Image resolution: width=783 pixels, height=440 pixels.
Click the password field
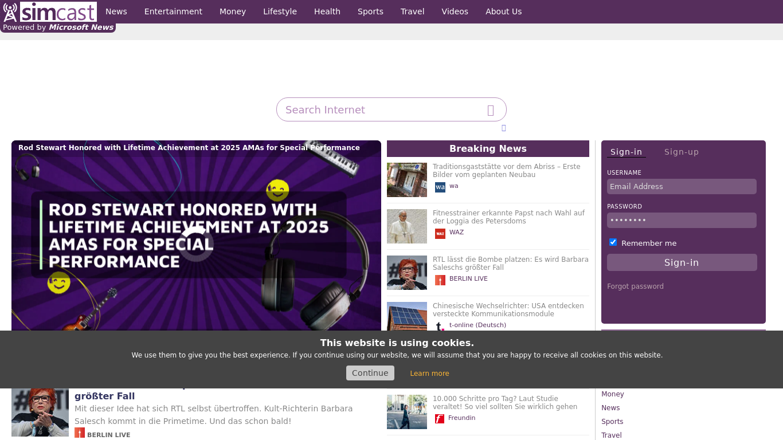point(682,220)
